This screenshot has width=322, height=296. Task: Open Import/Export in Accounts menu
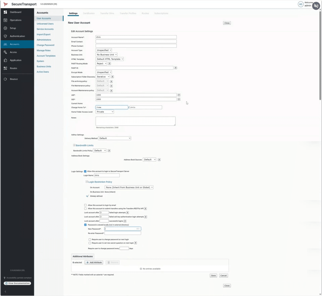43,34
